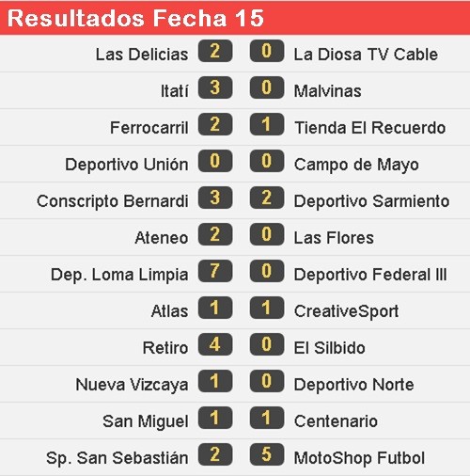Click the Resultados Fecha 15 header
The image size is (470, 476).
[x=235, y=18]
